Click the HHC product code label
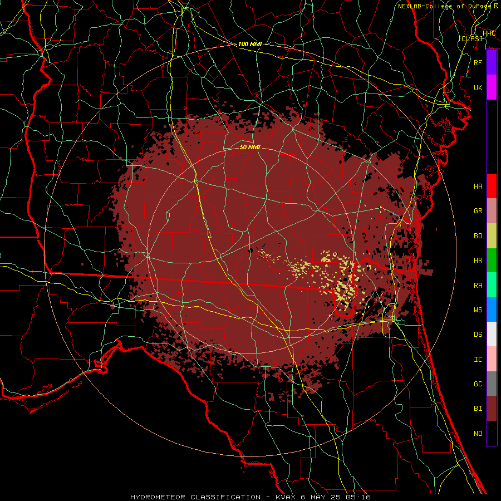The image size is (501, 501). point(489,33)
